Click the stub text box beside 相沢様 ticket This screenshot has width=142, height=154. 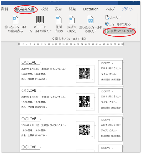coord(110,73)
